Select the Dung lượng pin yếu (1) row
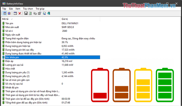This screenshot has width=182, height=106. pos(51,72)
